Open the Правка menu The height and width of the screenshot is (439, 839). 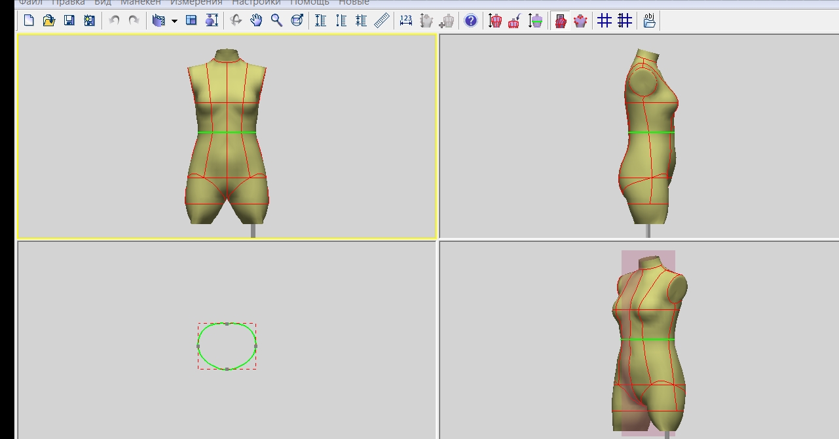[x=68, y=3]
